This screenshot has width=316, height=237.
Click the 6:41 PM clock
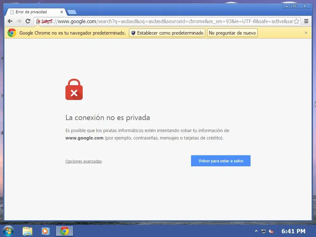(x=293, y=231)
